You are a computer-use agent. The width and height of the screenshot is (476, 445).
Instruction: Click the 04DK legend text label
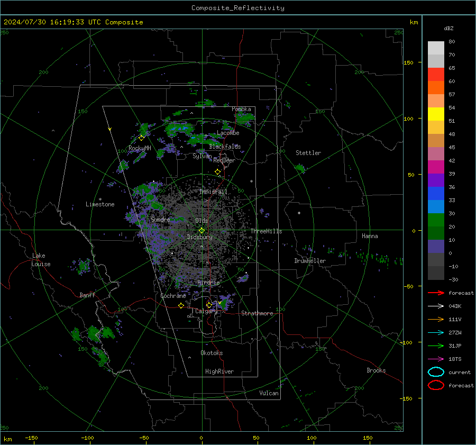(x=455, y=306)
